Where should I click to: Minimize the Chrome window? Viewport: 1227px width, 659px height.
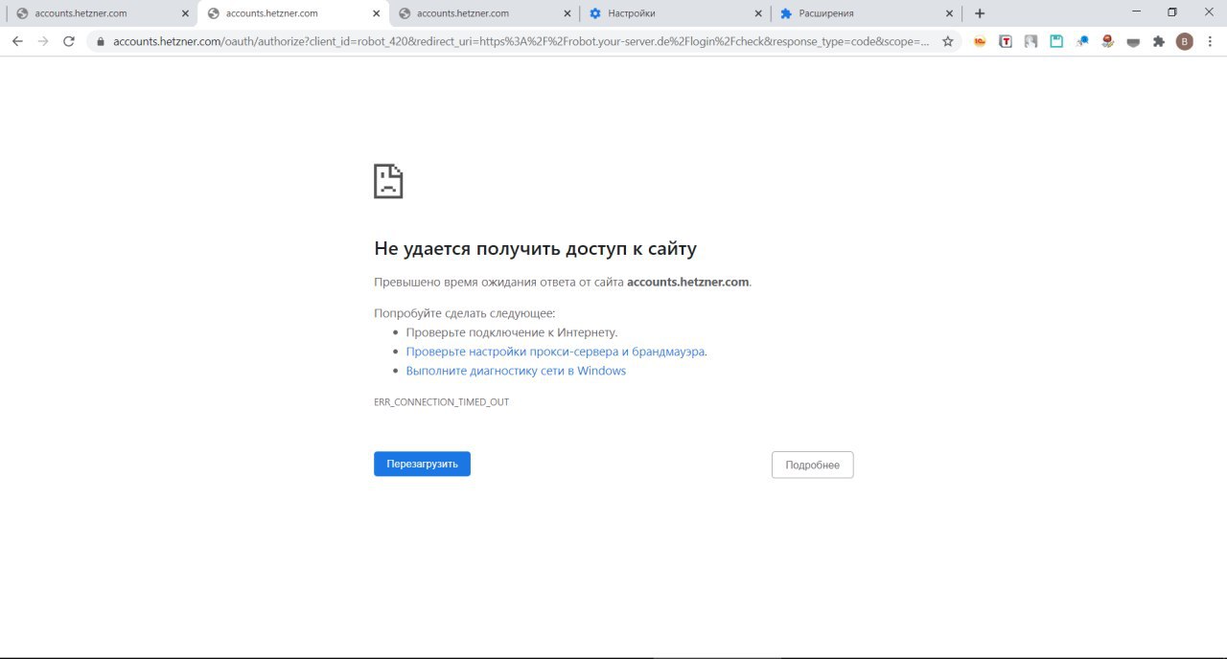tap(1136, 12)
